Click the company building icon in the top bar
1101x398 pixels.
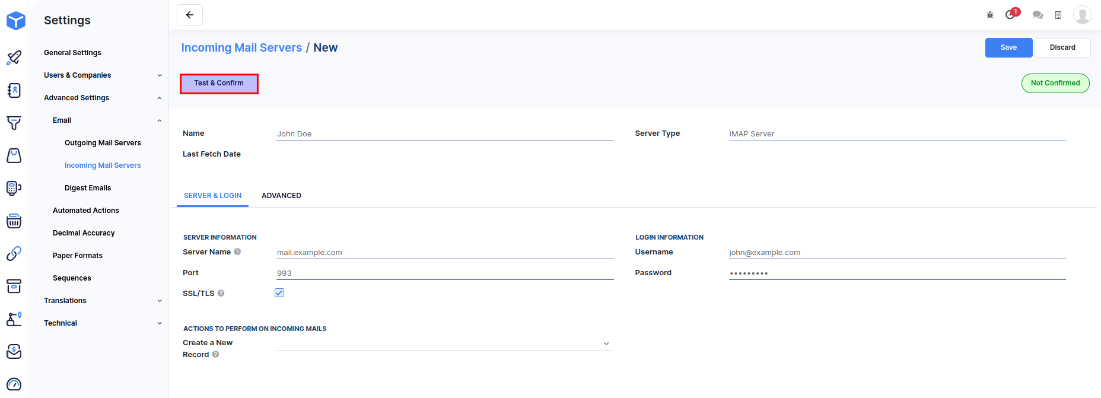click(1058, 15)
